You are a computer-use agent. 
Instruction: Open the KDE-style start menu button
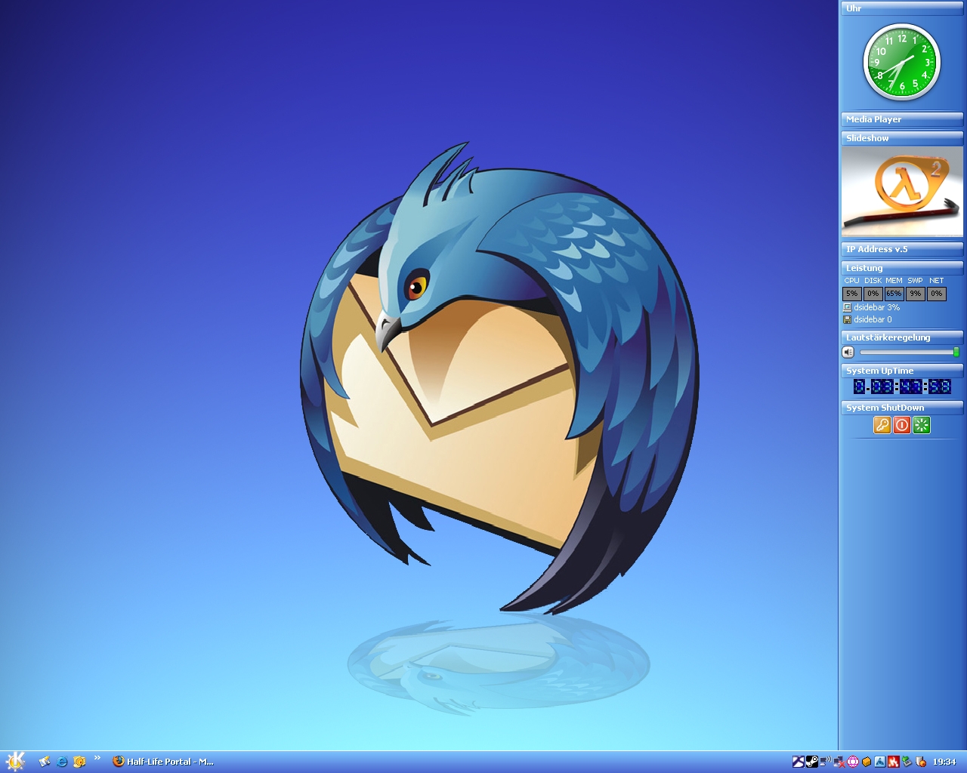tap(15, 761)
